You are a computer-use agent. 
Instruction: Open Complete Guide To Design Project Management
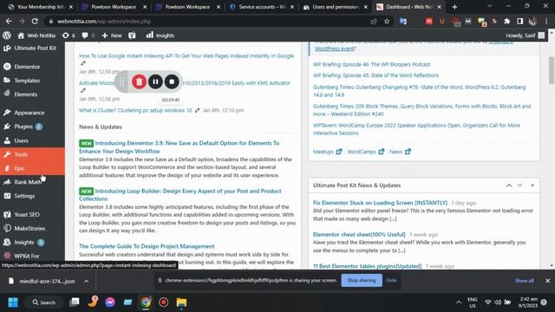coord(147,246)
